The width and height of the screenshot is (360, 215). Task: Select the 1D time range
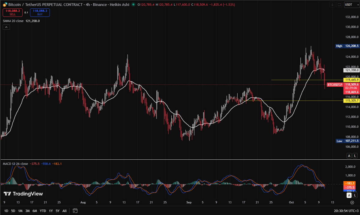6,211
